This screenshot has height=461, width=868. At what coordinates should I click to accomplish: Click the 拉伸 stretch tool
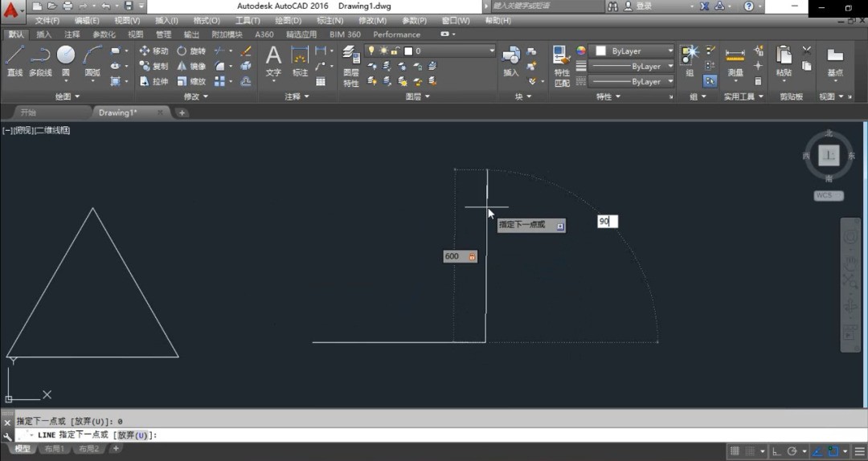click(x=154, y=81)
